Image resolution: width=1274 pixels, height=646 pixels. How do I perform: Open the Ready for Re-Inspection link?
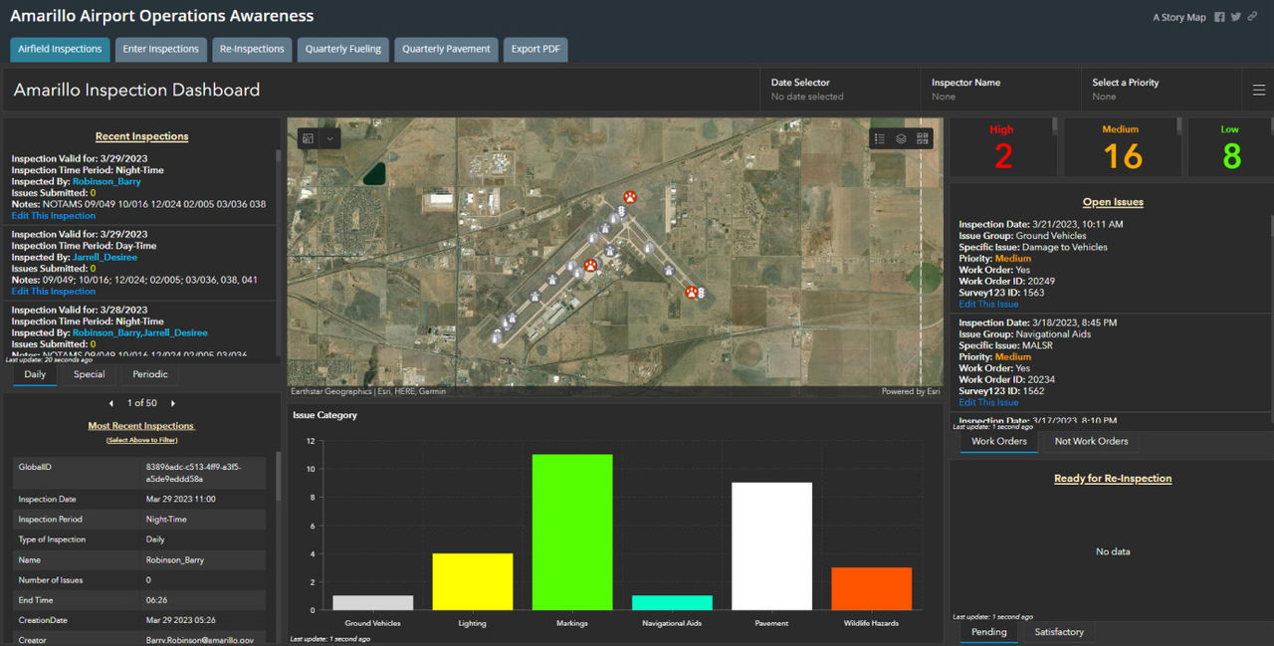pos(1113,478)
